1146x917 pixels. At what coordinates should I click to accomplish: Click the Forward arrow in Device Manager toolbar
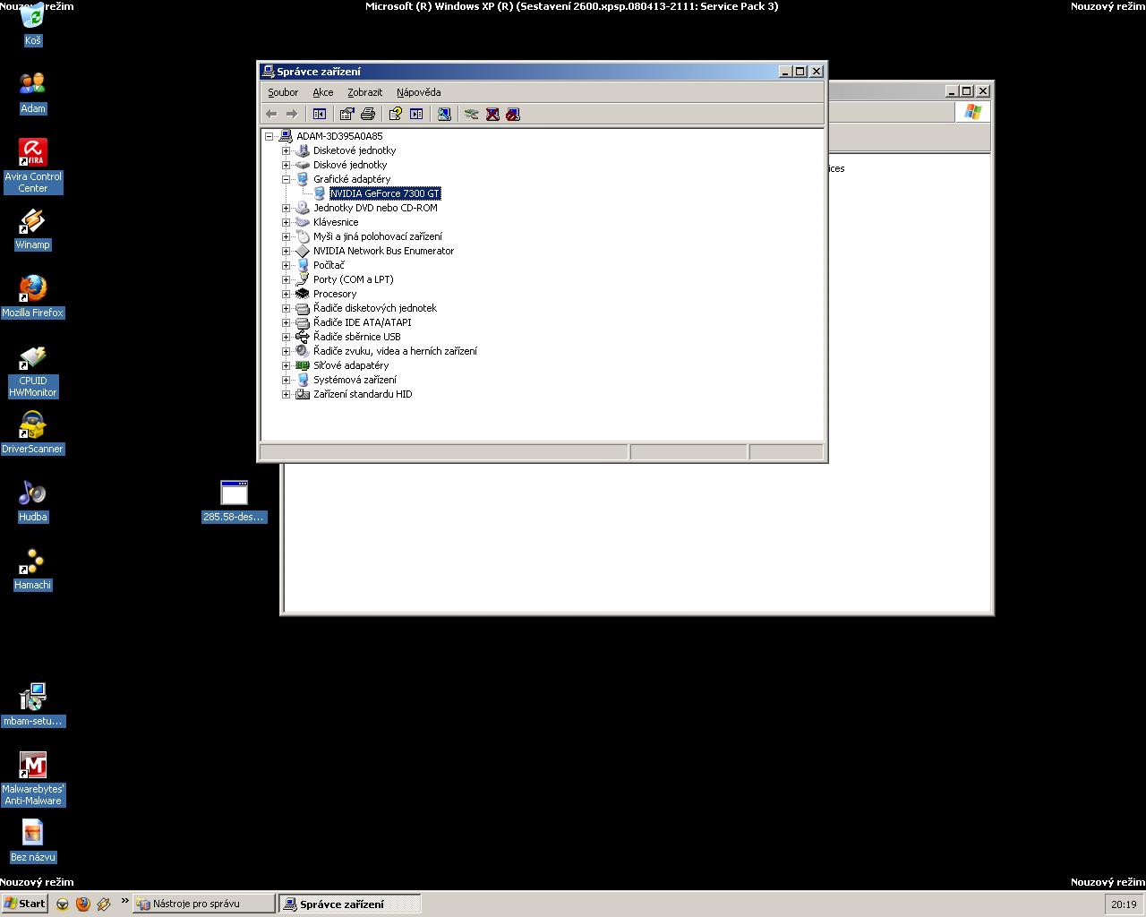tap(291, 114)
